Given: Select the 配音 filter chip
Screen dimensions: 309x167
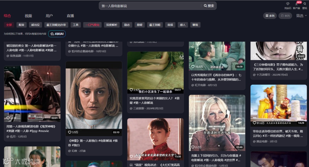Looking at the screenshot, I should [x=21, y=25].
